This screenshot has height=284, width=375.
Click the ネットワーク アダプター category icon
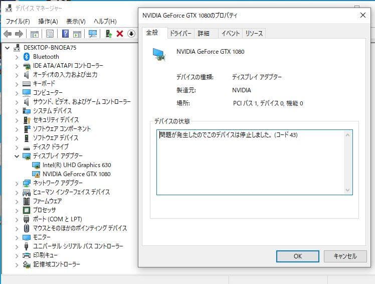(x=27, y=183)
